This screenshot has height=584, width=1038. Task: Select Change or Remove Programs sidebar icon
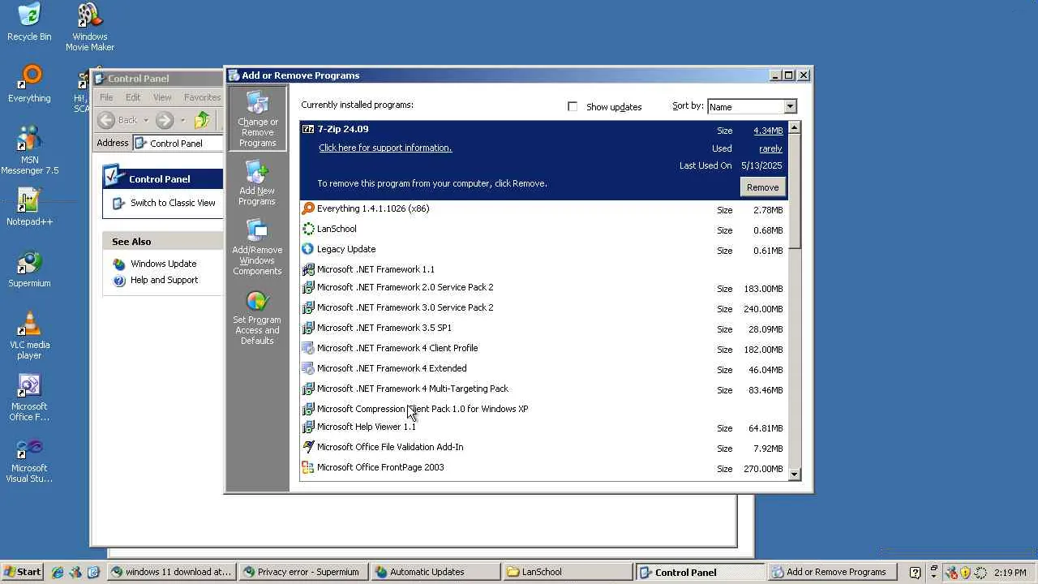click(257, 119)
